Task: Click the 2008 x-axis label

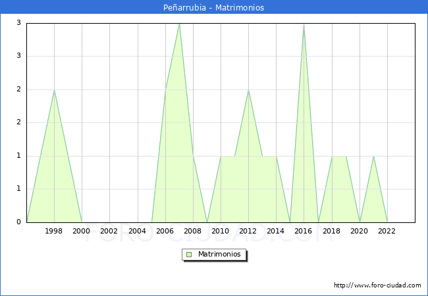Action: coord(192,231)
